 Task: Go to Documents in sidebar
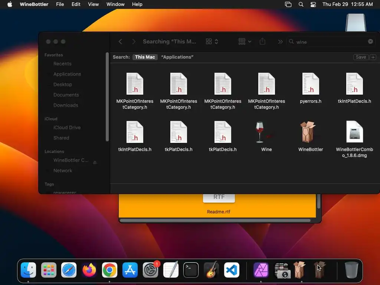pos(66,95)
